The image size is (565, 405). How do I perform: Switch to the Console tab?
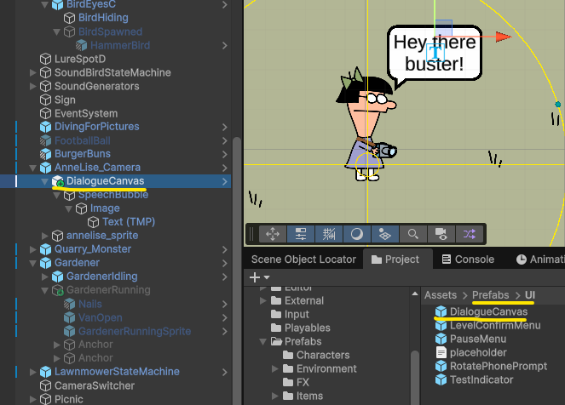[x=466, y=260]
